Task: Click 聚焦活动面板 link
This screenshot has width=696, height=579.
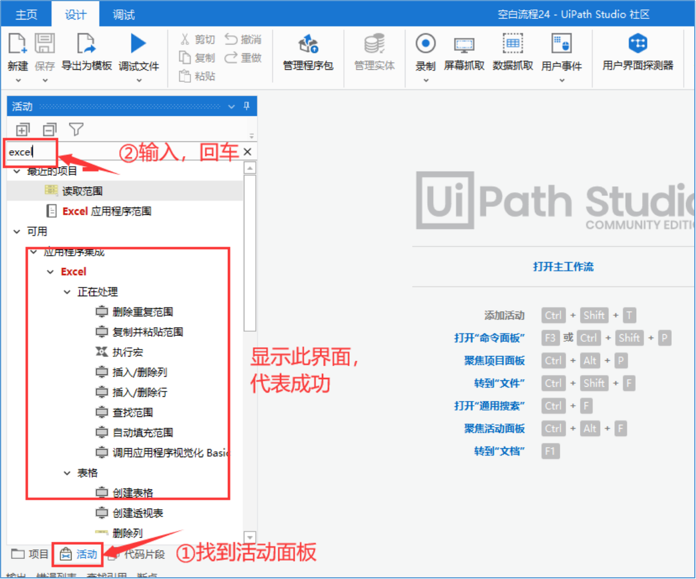Action: click(x=495, y=429)
